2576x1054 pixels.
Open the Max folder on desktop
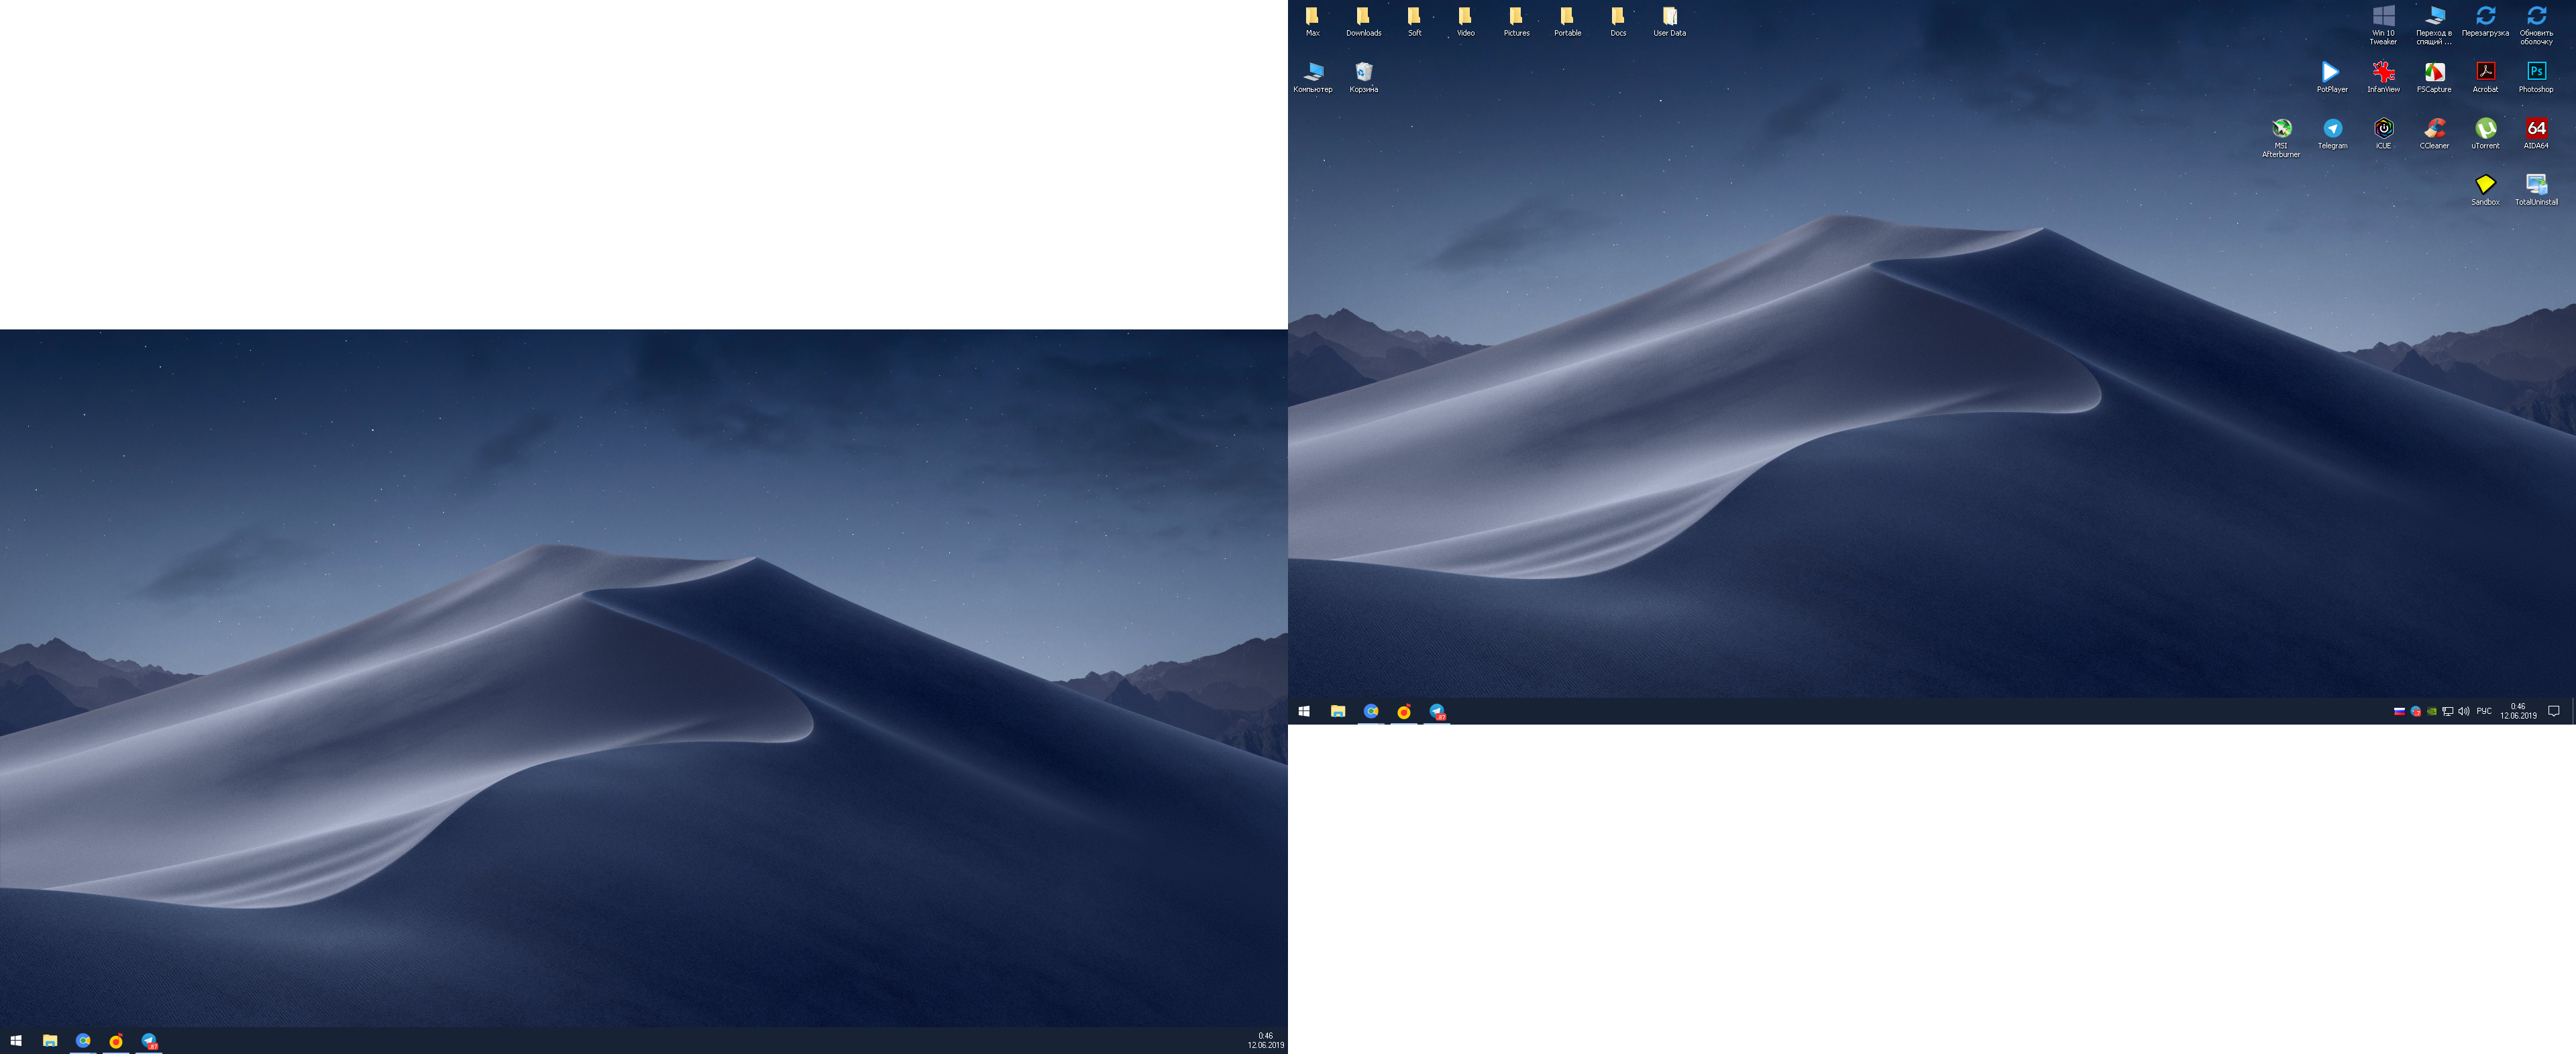[1312, 22]
